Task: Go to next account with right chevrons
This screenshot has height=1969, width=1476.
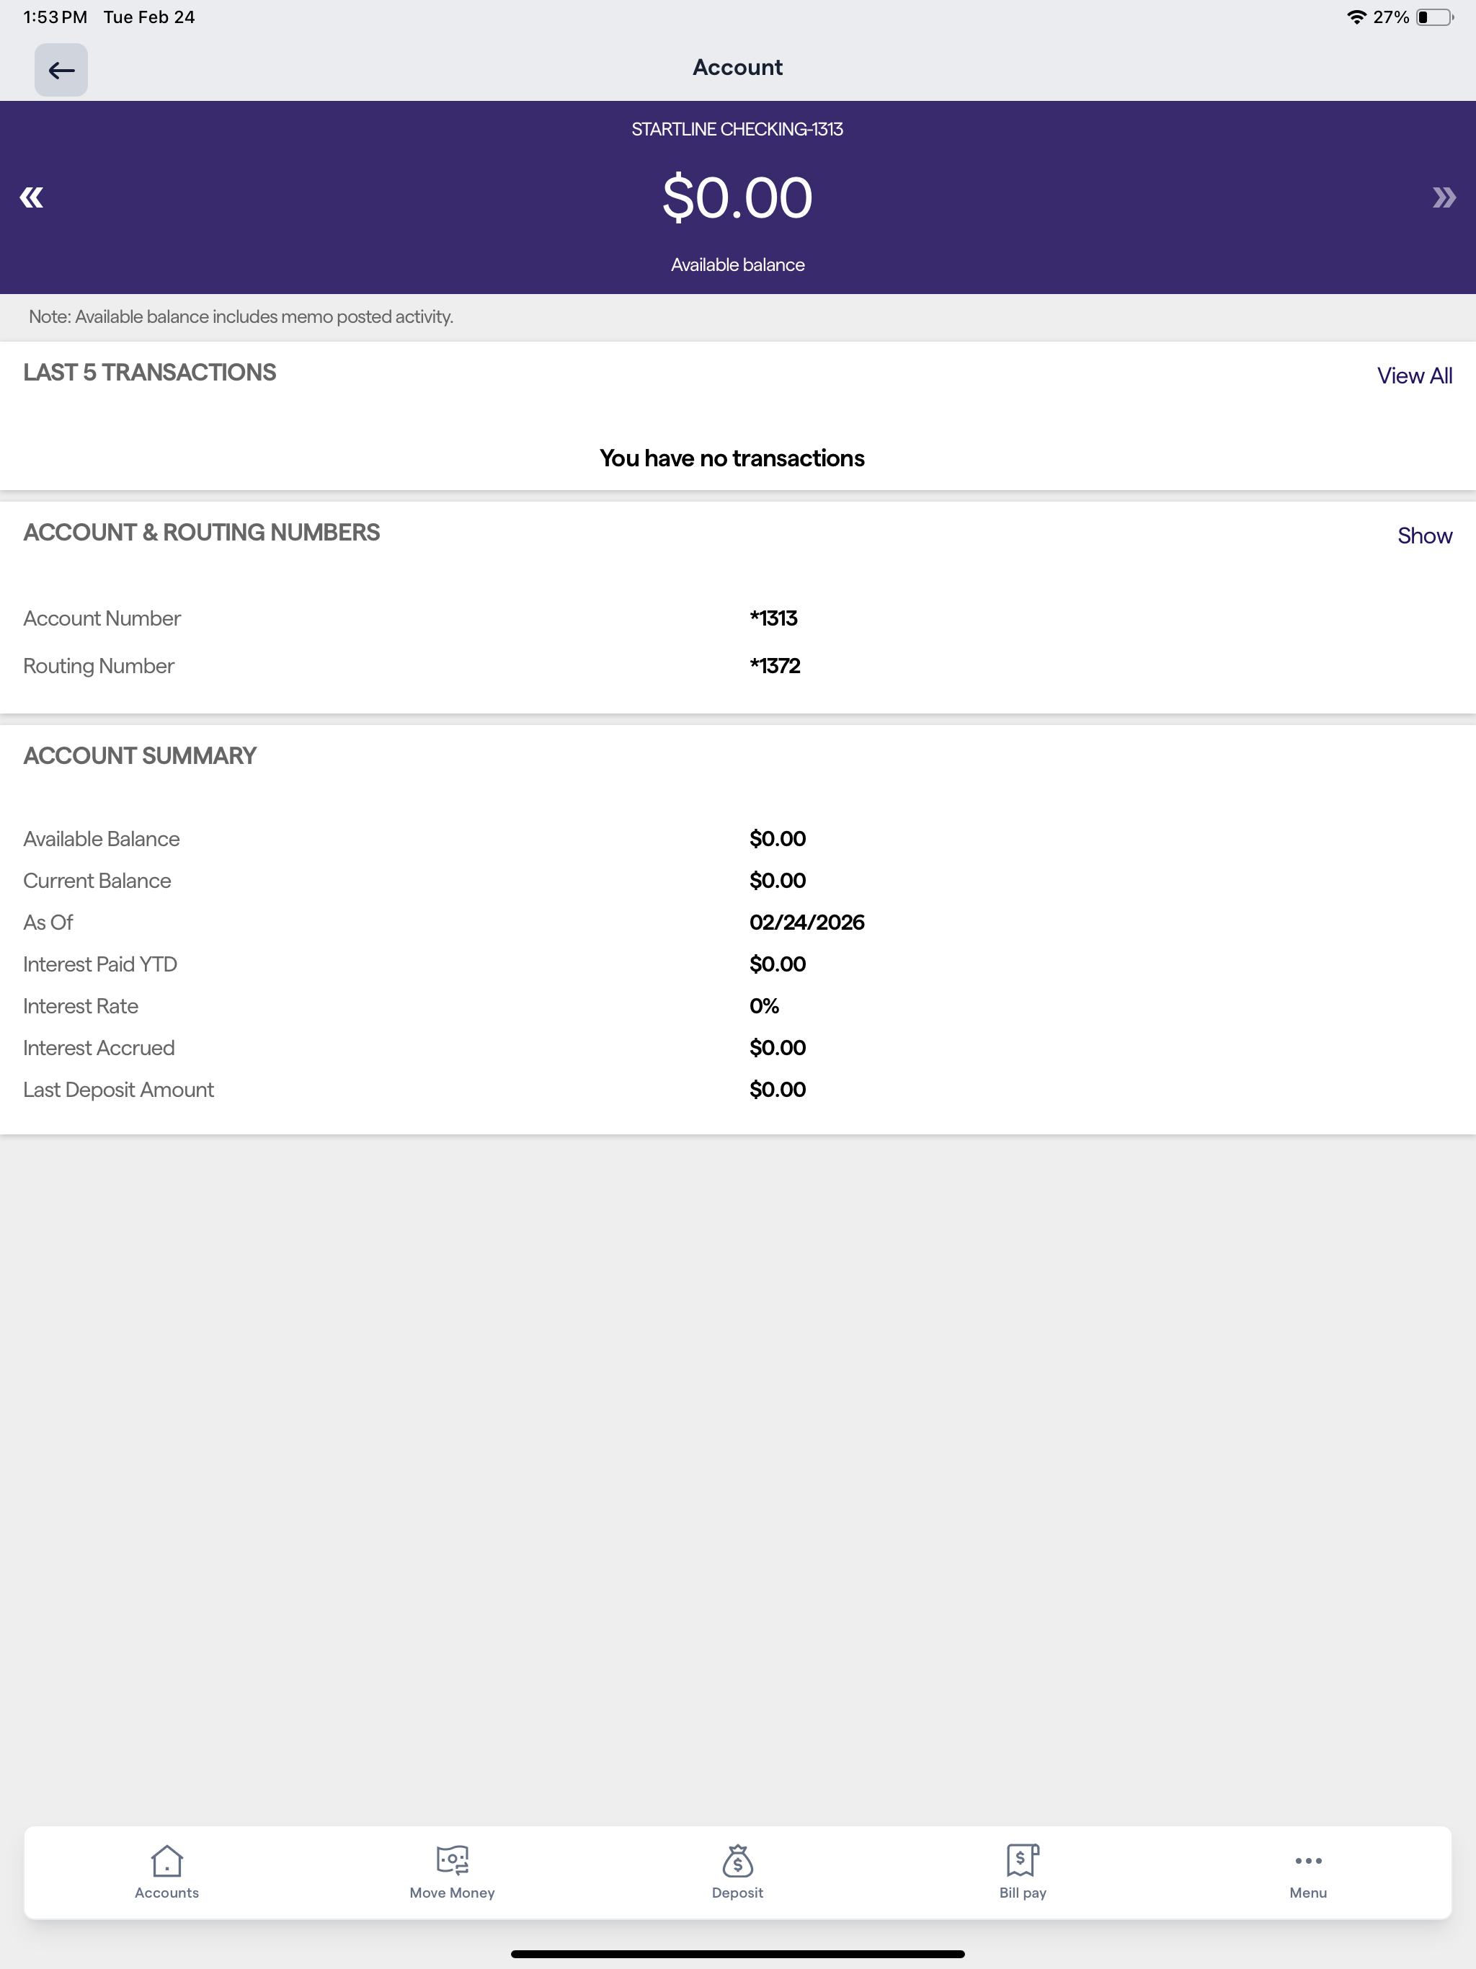Action: pos(1444,197)
